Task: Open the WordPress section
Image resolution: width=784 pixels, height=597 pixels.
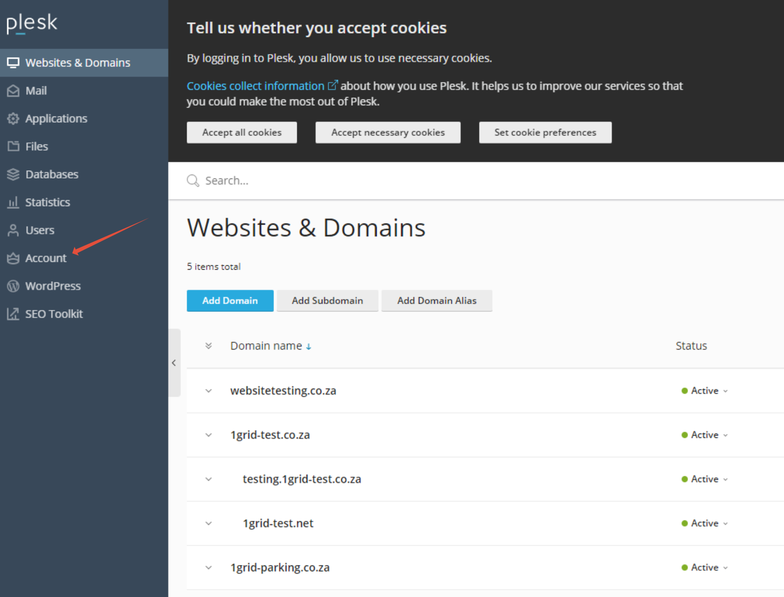Action: [84, 286]
